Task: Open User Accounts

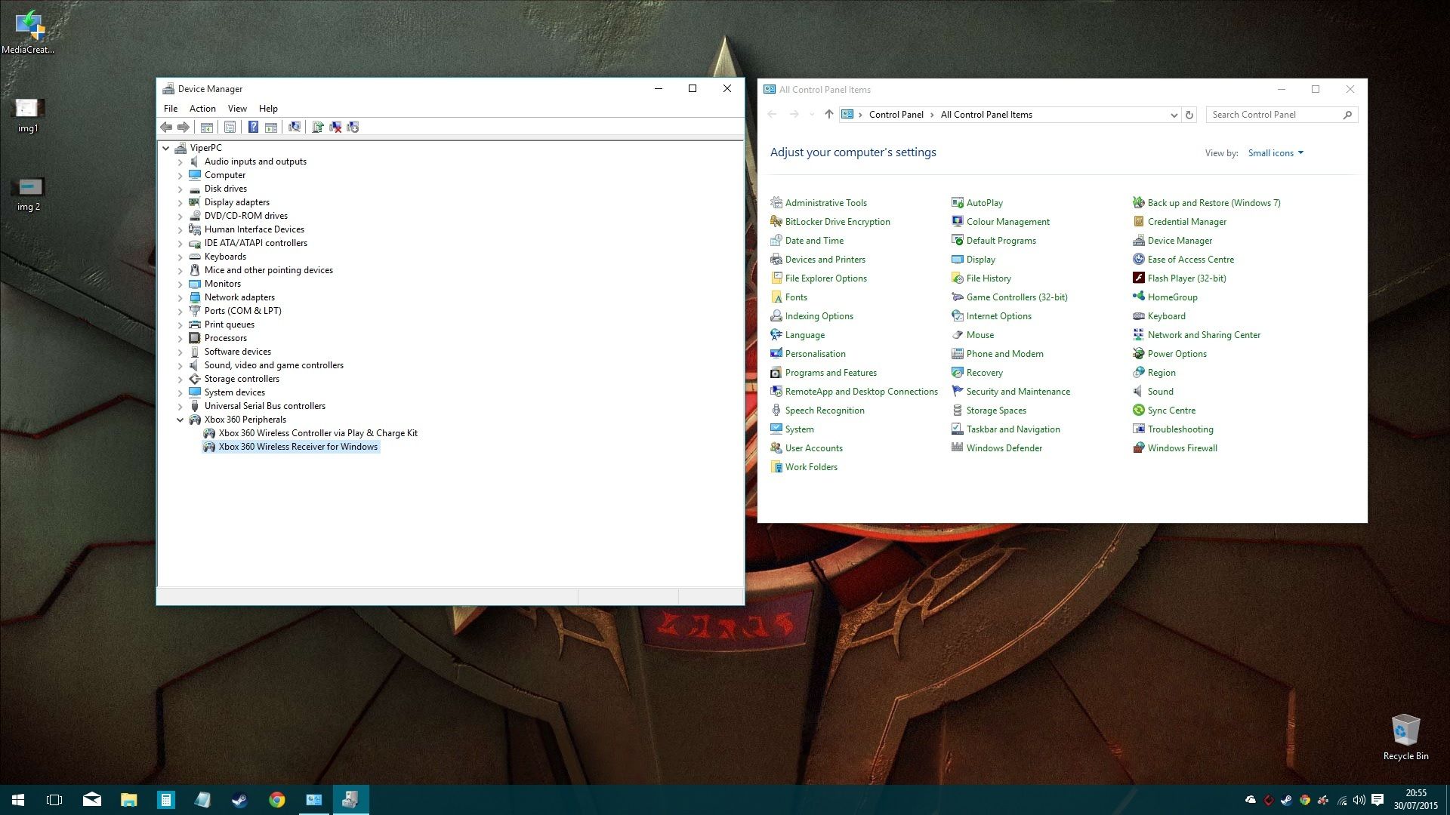Action: pos(807,448)
